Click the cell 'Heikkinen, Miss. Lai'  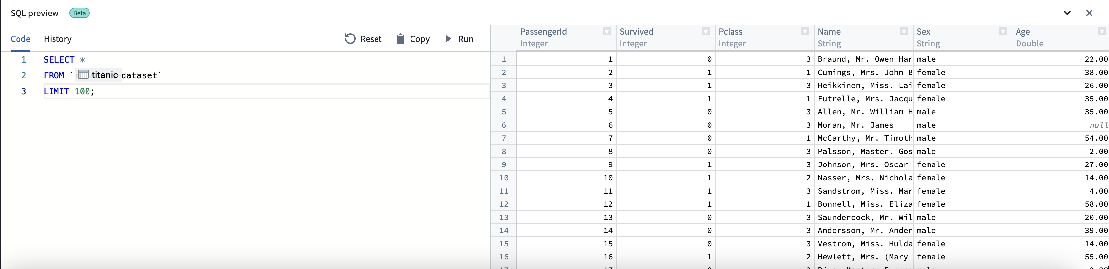(x=864, y=85)
